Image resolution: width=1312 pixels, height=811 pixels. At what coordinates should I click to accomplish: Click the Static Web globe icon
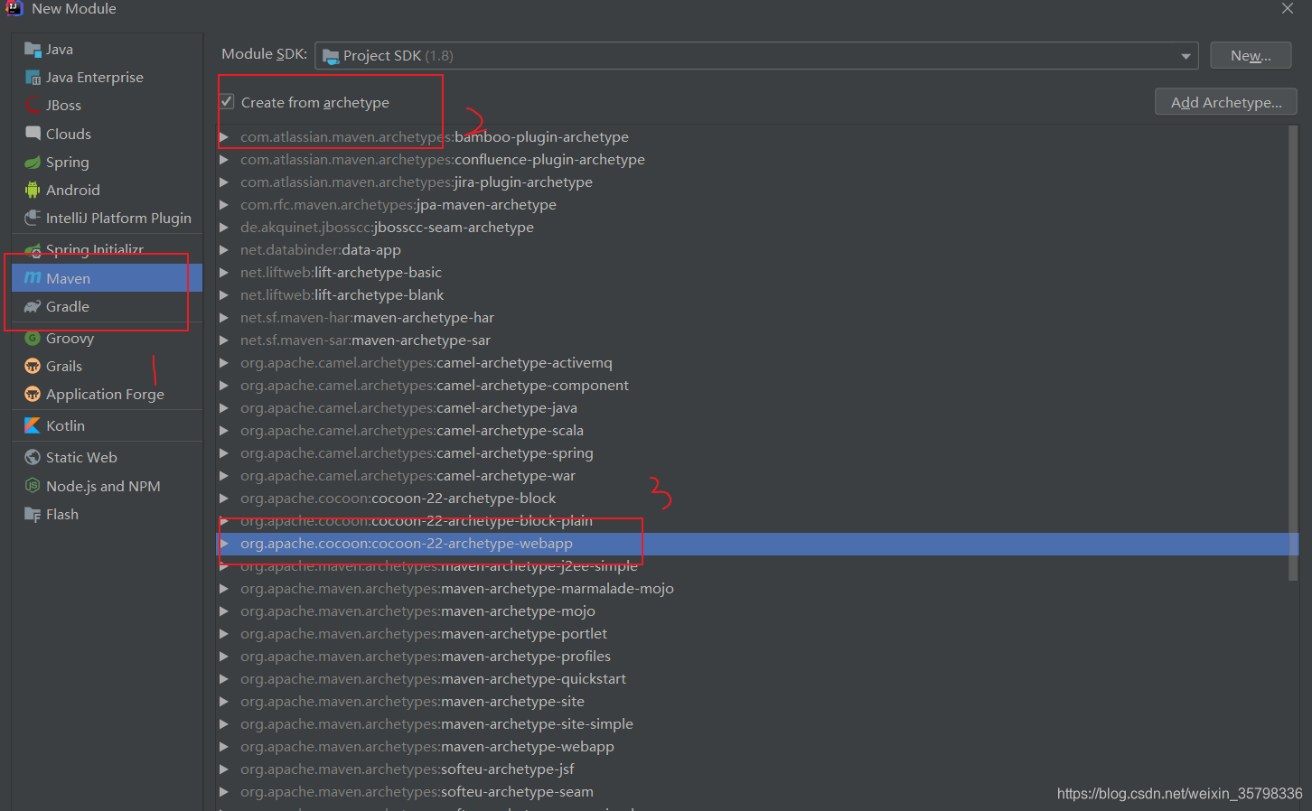pos(33,457)
